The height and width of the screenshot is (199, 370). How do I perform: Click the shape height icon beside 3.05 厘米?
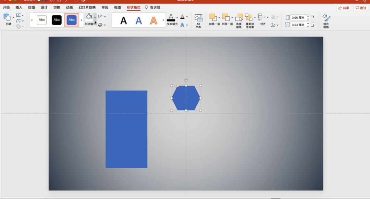[287, 17]
